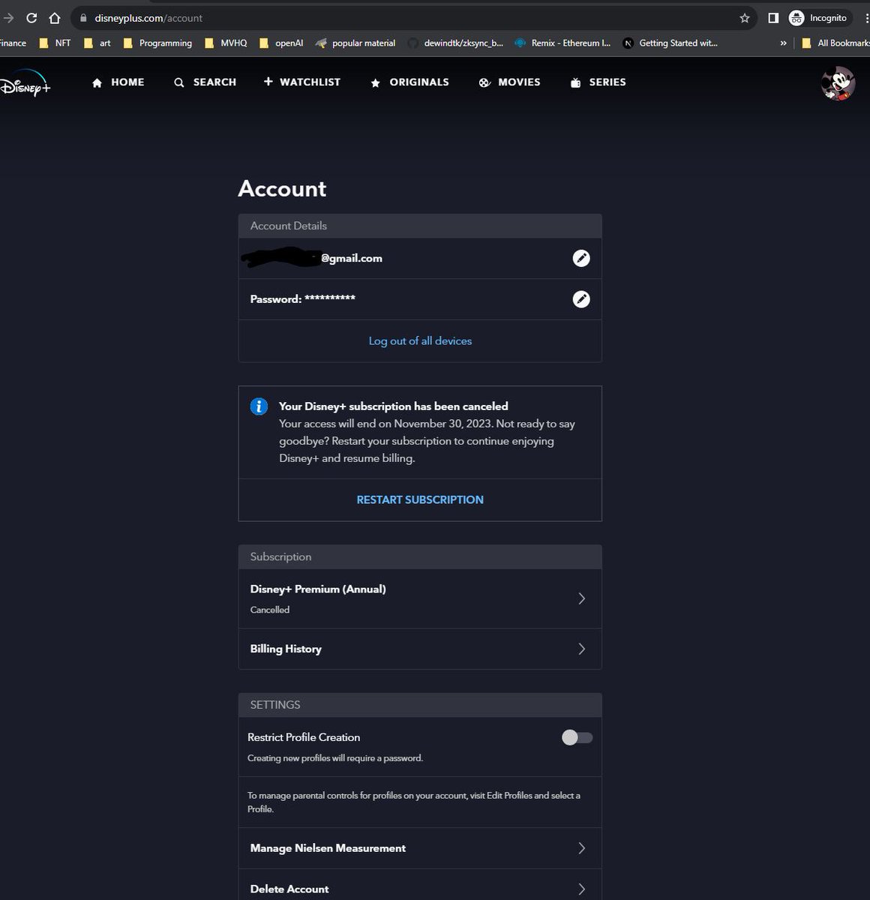Viewport: 870px width, 900px height.
Task: Click RESTART SUBSCRIPTION button
Action: click(x=420, y=499)
